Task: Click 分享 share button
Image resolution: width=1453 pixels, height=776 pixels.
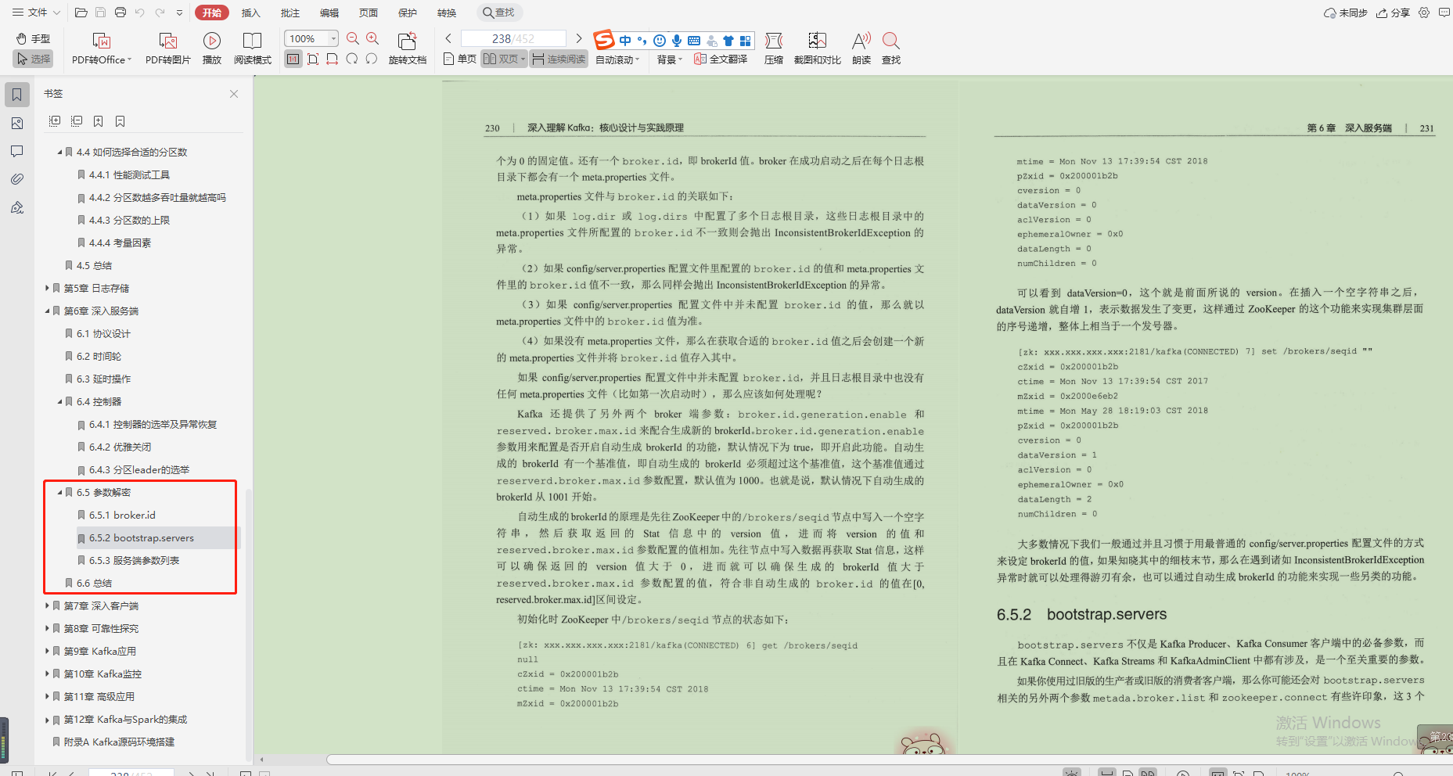Action: [1394, 13]
